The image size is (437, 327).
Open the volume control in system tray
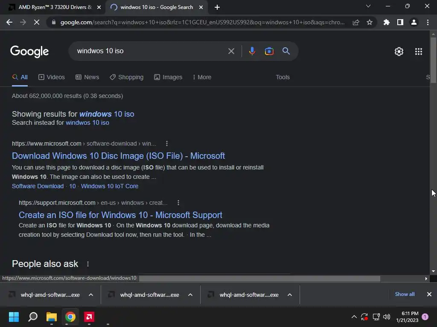coord(387,317)
